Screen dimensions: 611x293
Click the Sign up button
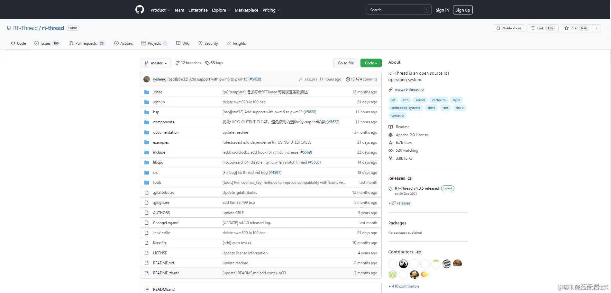463,10
